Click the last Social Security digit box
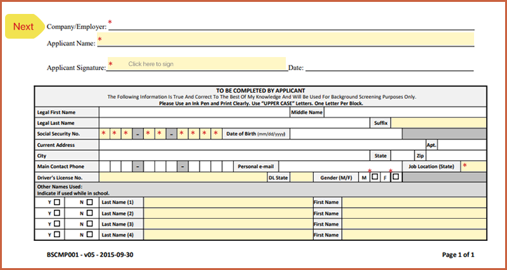 [216, 134]
